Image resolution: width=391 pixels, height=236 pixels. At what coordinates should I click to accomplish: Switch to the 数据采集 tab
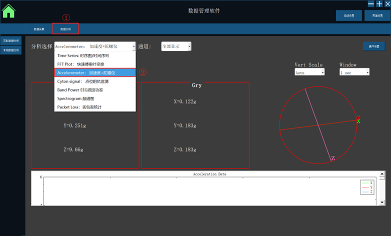pos(39,29)
